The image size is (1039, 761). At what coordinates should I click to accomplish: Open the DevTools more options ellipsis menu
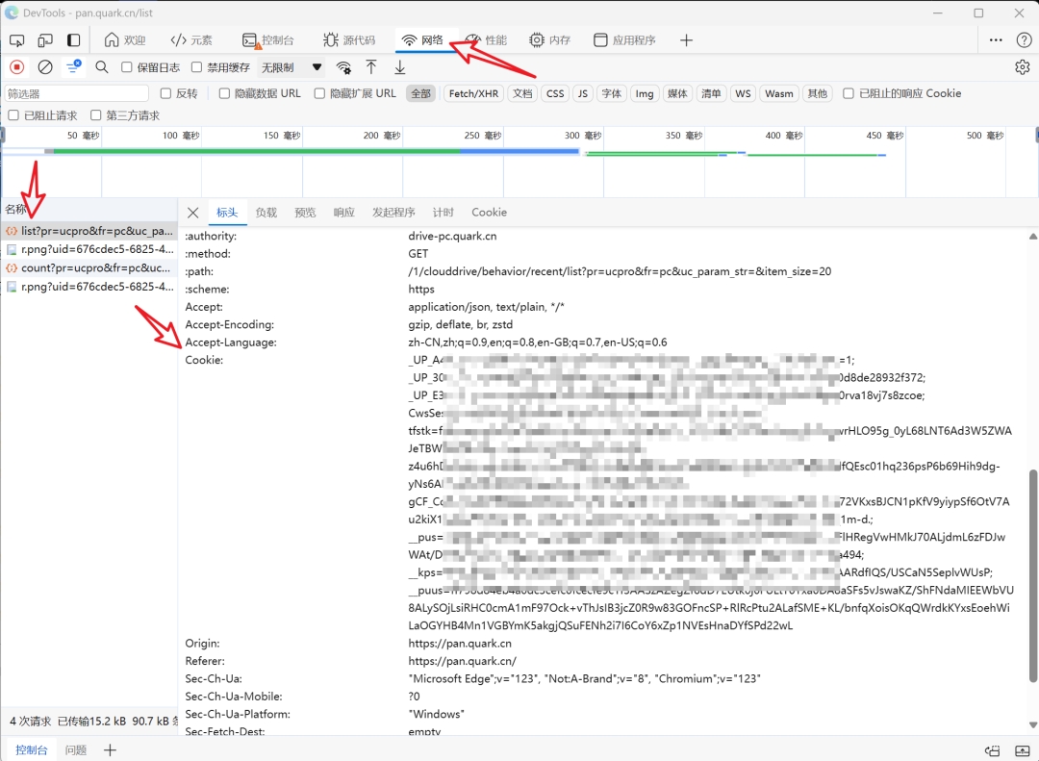pos(996,40)
